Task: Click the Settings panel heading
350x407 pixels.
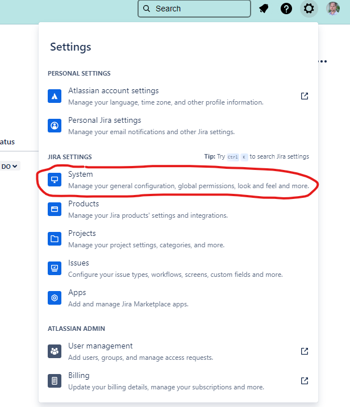Action: 70,47
